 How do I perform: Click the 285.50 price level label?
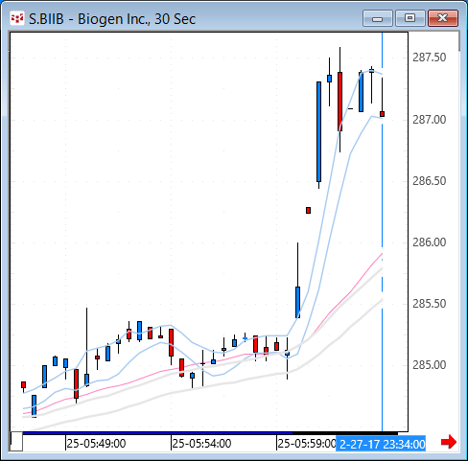point(429,304)
